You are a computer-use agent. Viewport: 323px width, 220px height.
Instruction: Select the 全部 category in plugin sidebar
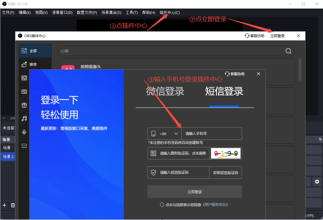[x=33, y=50]
